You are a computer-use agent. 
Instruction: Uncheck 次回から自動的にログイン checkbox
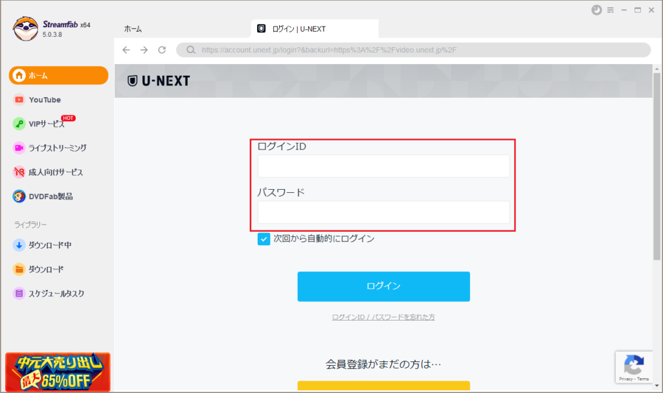pos(264,239)
